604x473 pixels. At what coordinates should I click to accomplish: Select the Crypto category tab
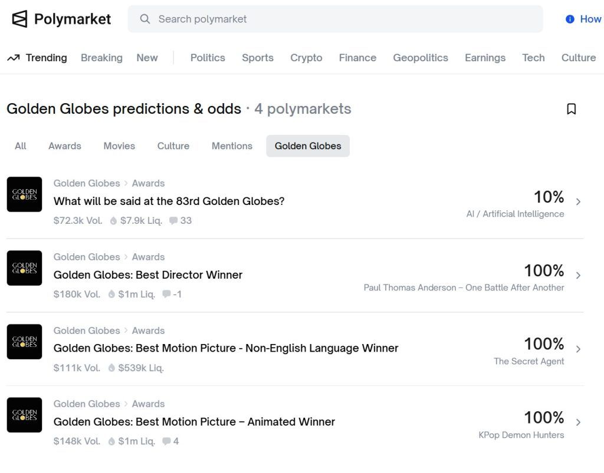pos(306,57)
